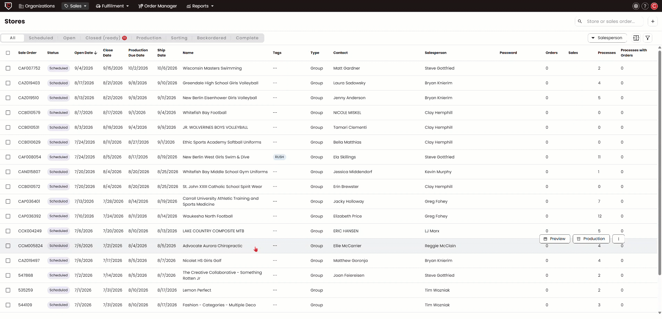
Task: Click Whitefish Bay Football name
Action: (205, 113)
